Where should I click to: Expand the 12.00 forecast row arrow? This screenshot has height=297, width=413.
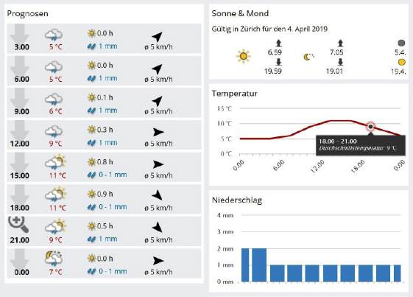click(19, 130)
